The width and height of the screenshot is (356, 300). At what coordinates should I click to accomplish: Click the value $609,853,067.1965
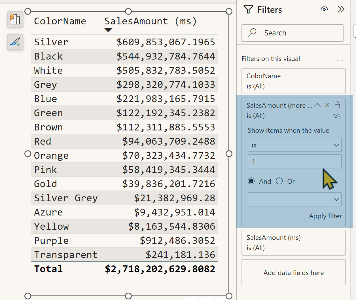point(166,42)
